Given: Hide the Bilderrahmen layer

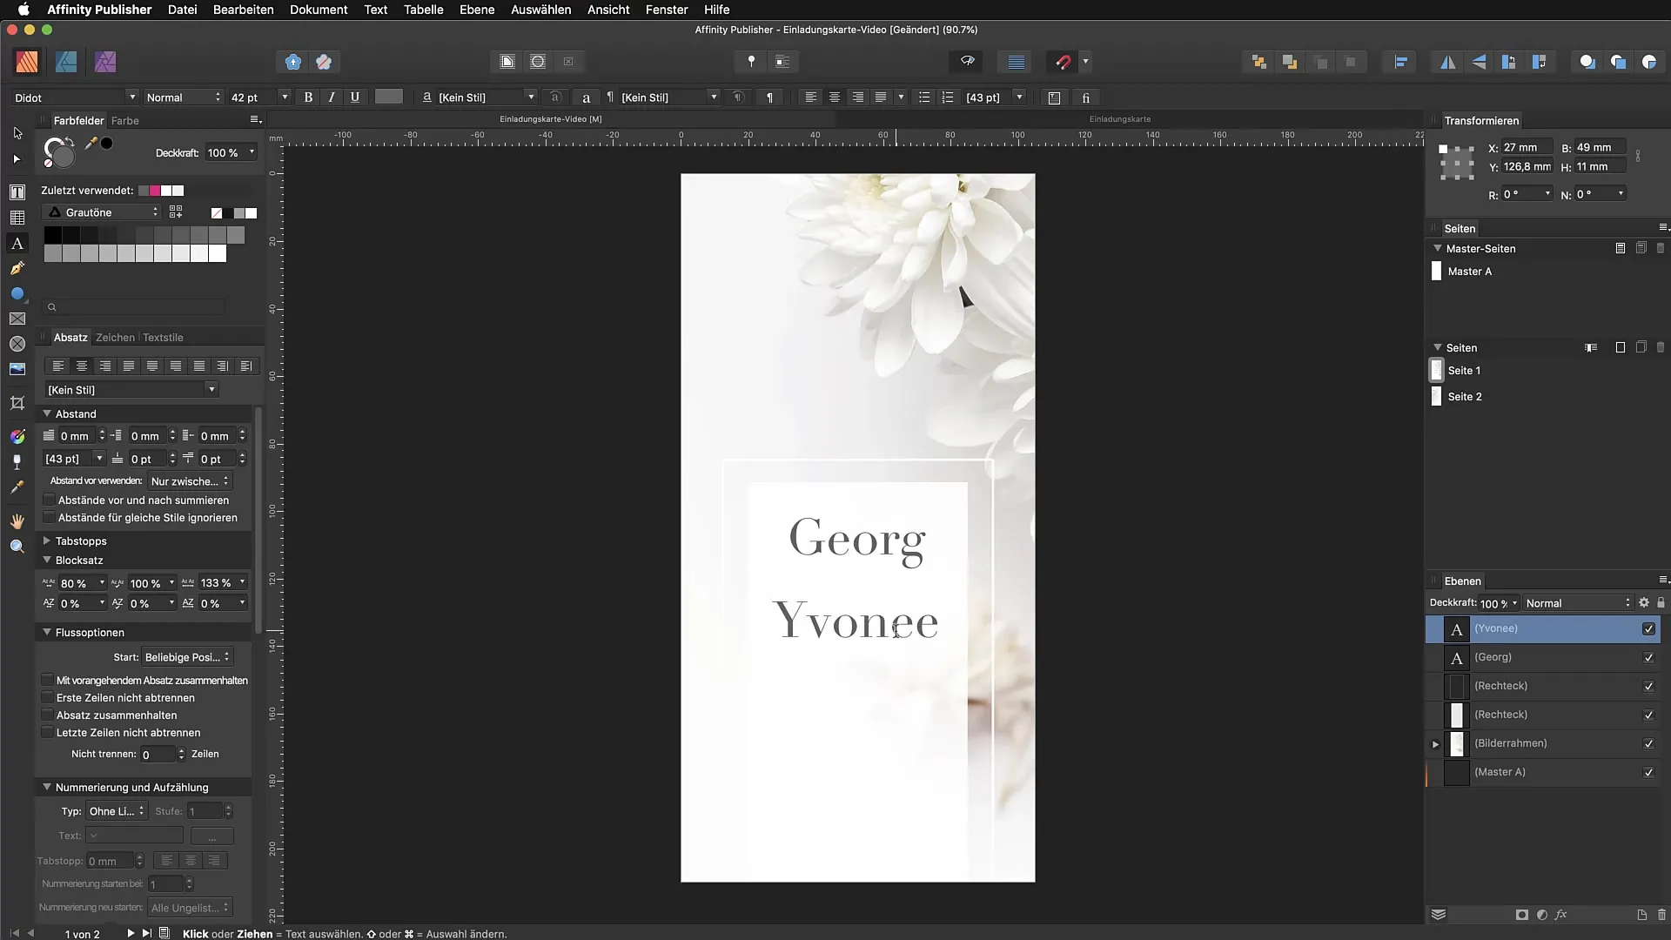Looking at the screenshot, I should click(1648, 744).
